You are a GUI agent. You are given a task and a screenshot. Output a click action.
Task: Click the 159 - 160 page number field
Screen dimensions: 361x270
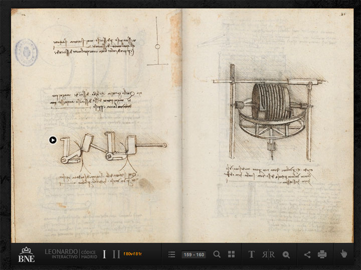pyautogui.click(x=194, y=255)
